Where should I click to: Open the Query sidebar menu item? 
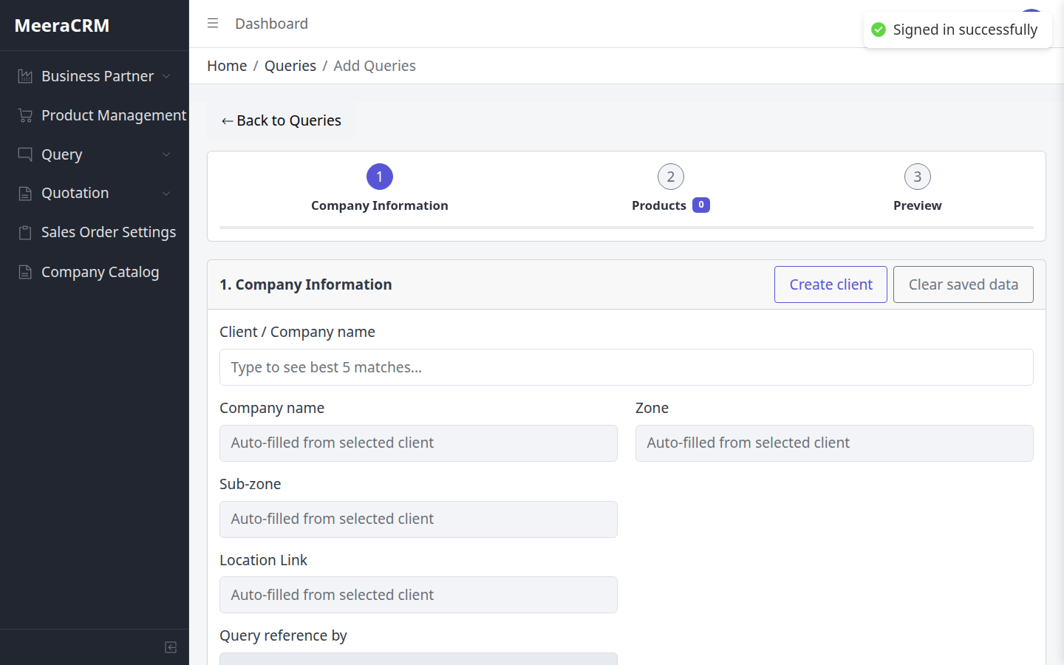click(95, 154)
